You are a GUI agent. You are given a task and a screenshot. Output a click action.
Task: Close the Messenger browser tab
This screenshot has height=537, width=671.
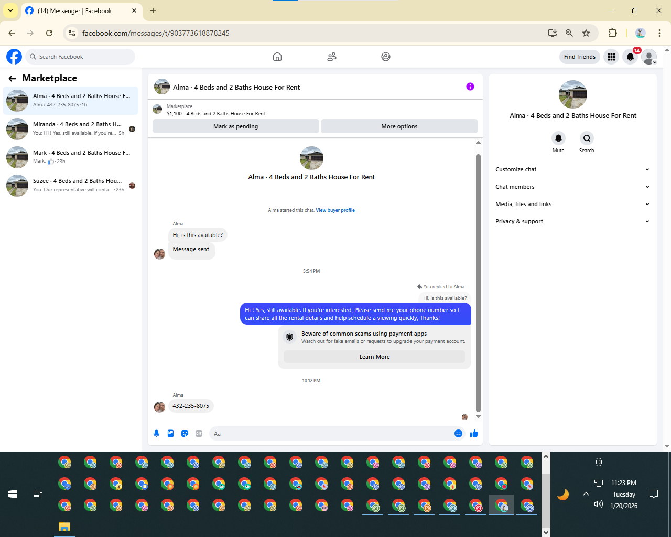click(x=134, y=10)
